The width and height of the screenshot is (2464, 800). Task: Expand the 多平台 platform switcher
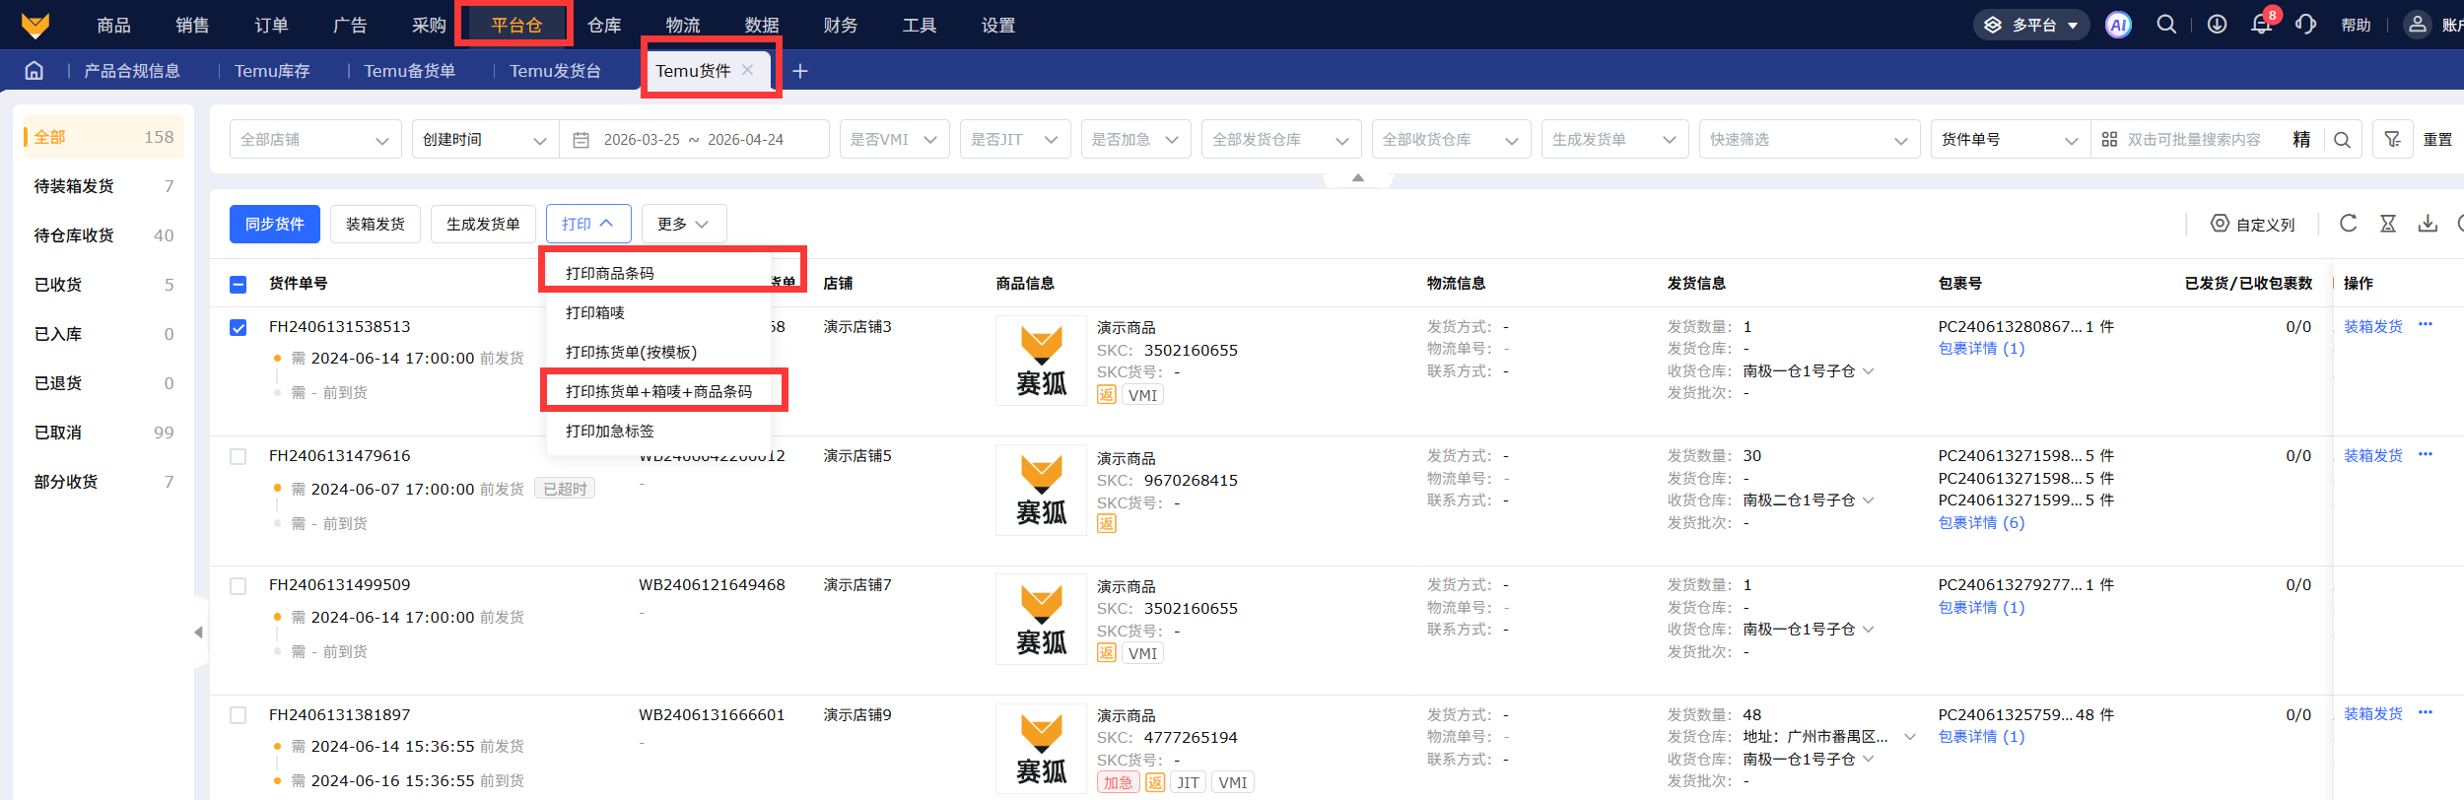[2031, 25]
